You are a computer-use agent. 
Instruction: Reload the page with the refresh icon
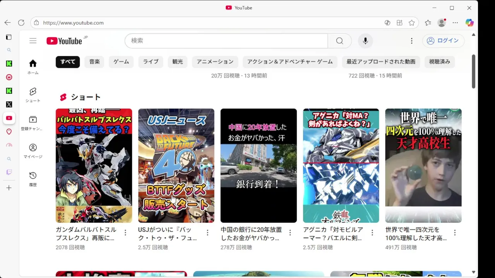point(21,23)
